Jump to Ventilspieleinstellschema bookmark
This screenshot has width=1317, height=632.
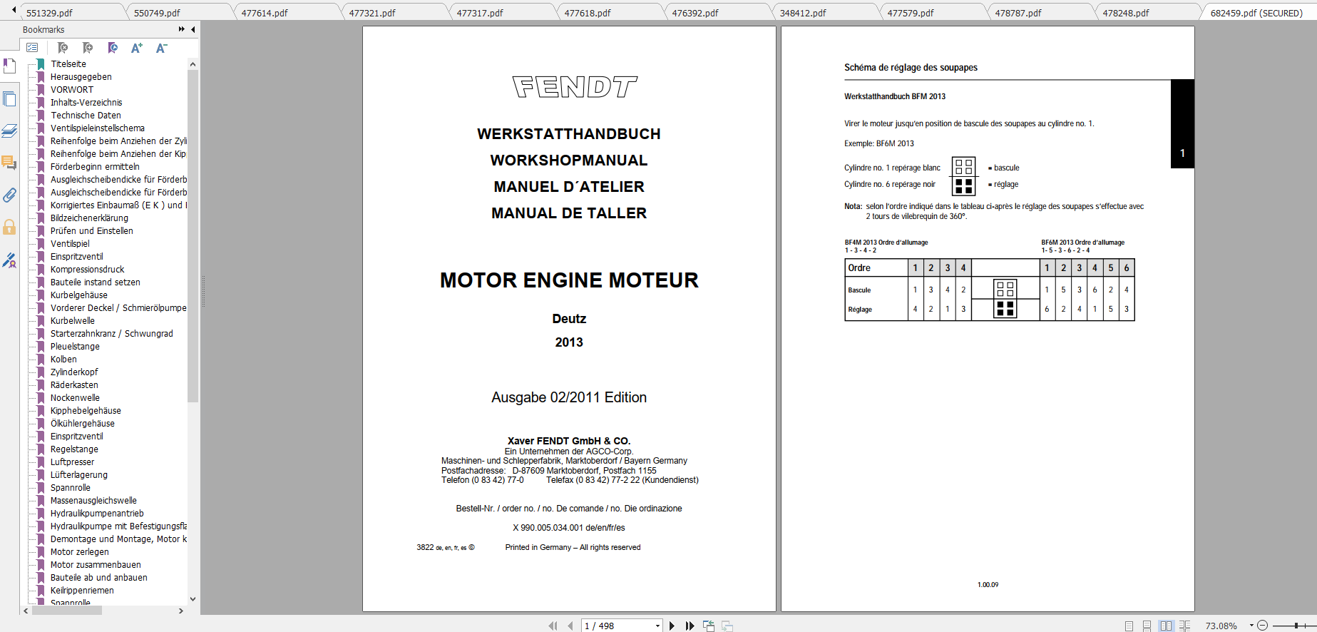click(97, 128)
